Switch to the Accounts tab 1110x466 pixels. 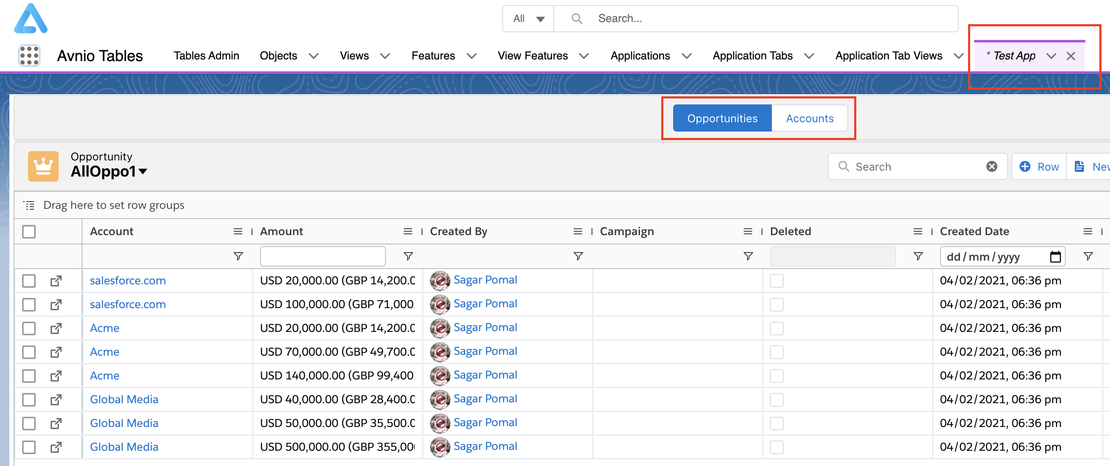coord(809,118)
